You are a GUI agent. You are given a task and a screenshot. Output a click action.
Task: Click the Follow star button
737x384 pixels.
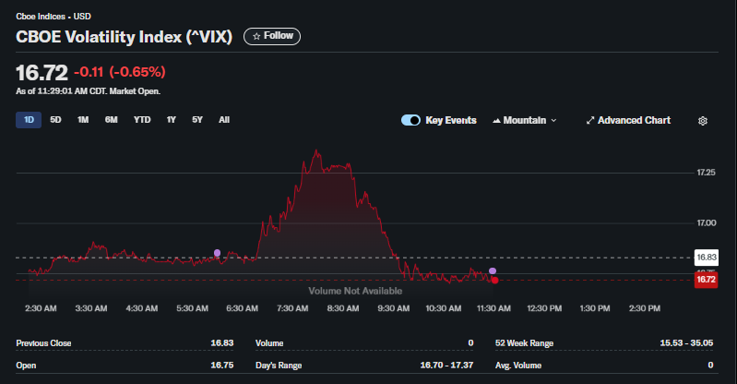coord(272,36)
